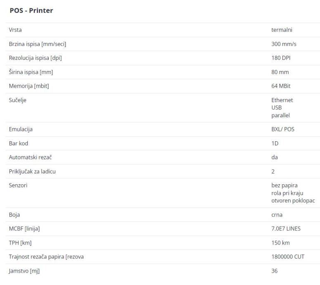
Task: Click the Vrsta row label
Action: pos(16,30)
